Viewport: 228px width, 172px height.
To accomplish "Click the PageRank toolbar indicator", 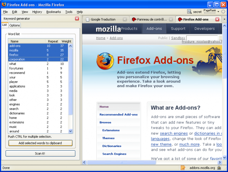I will 210,11.
